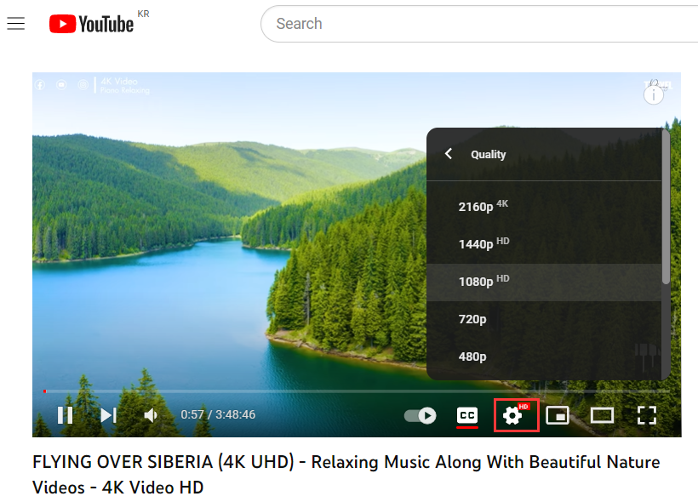Image resolution: width=698 pixels, height=502 pixels.
Task: Jump to a point on the red progress bar
Action: coord(255,391)
